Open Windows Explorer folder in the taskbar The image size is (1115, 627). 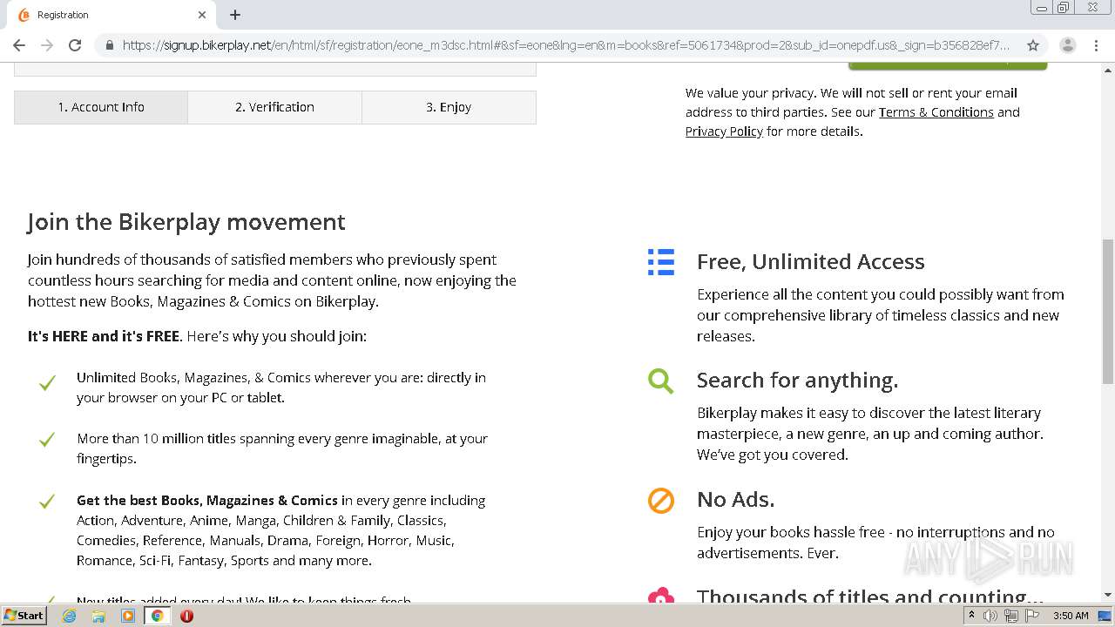[x=98, y=616]
